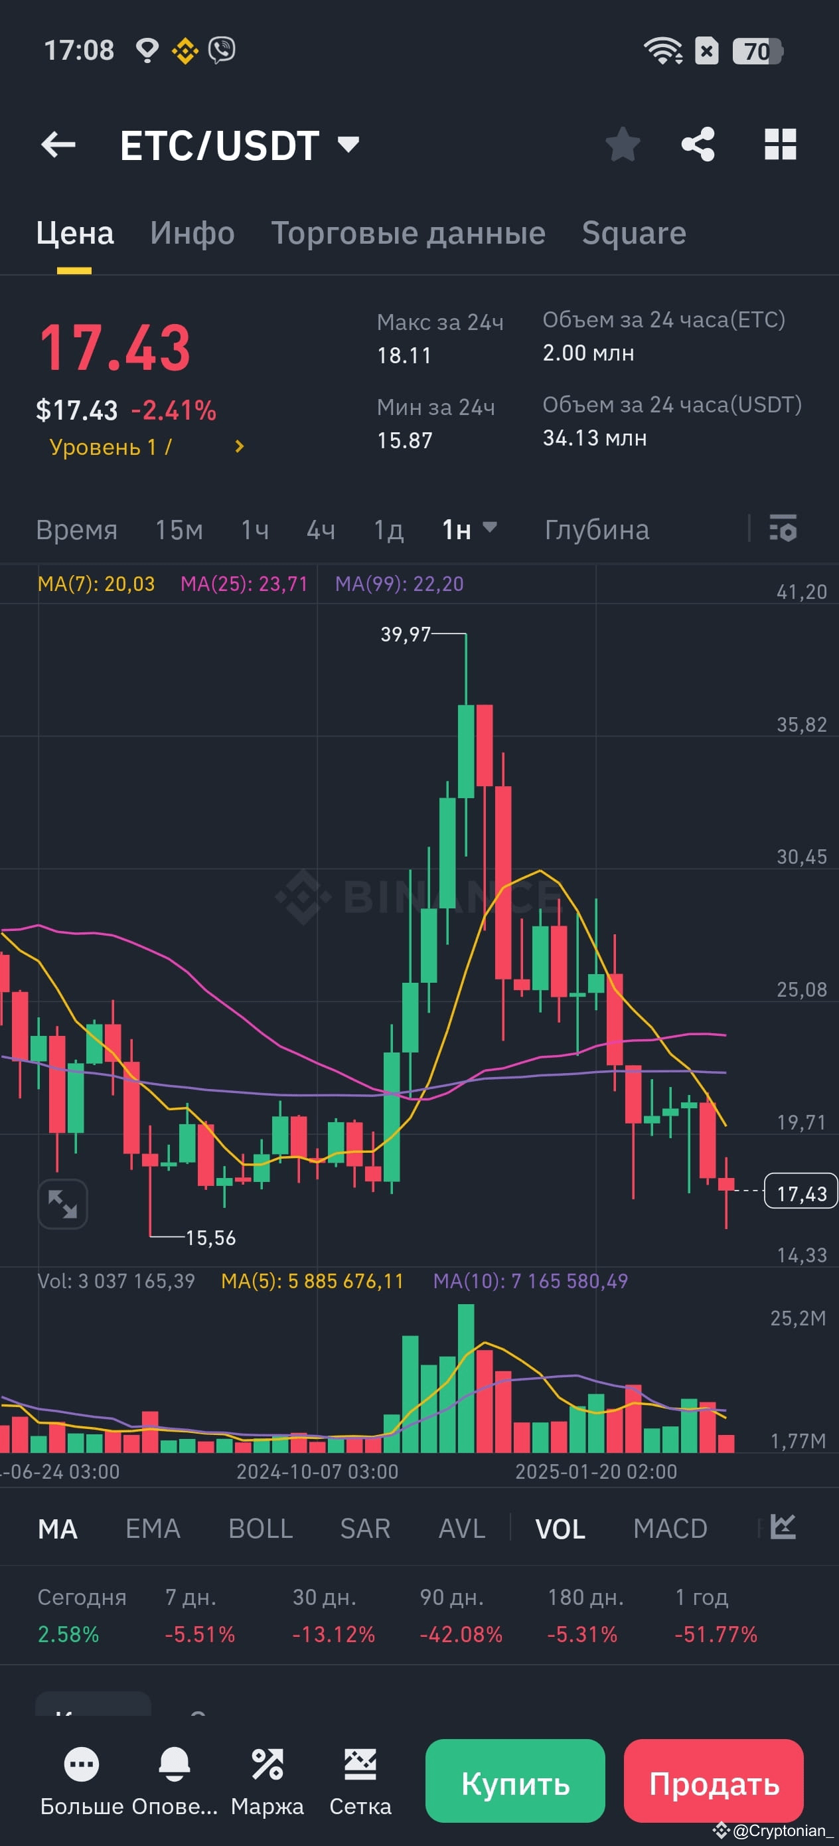The height and width of the screenshot is (1846, 839).
Task: Tap Viber icon in status bar
Action: point(222,50)
